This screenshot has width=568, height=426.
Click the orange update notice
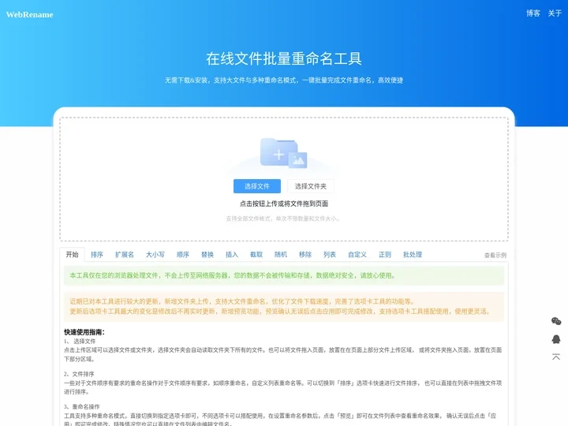(x=284, y=306)
